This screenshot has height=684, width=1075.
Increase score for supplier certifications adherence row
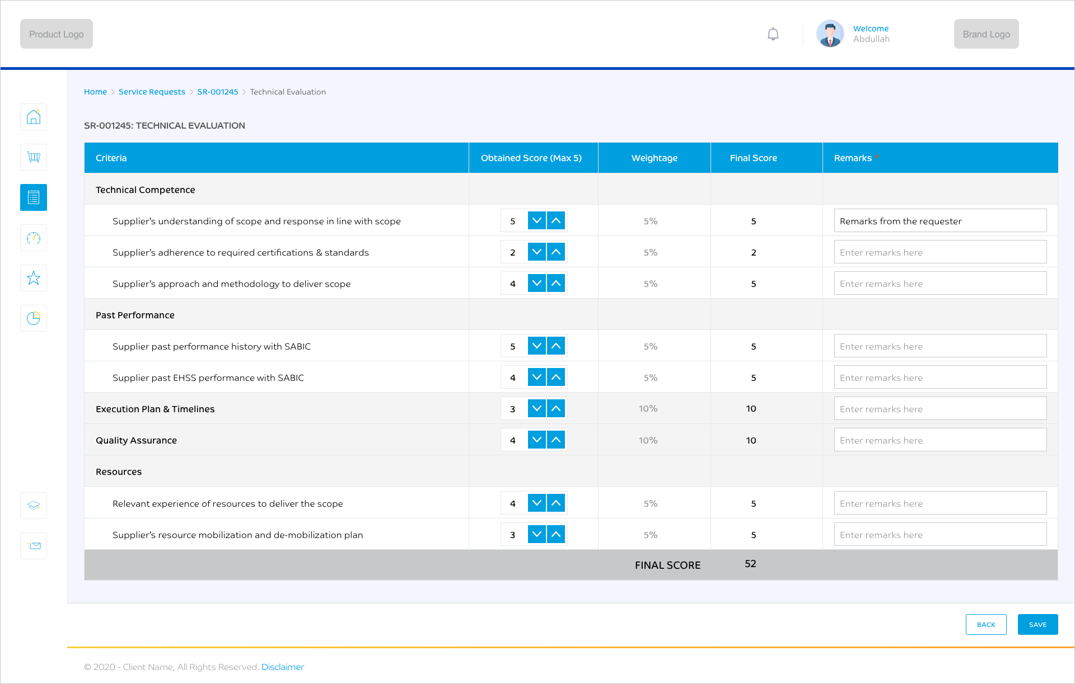click(555, 252)
